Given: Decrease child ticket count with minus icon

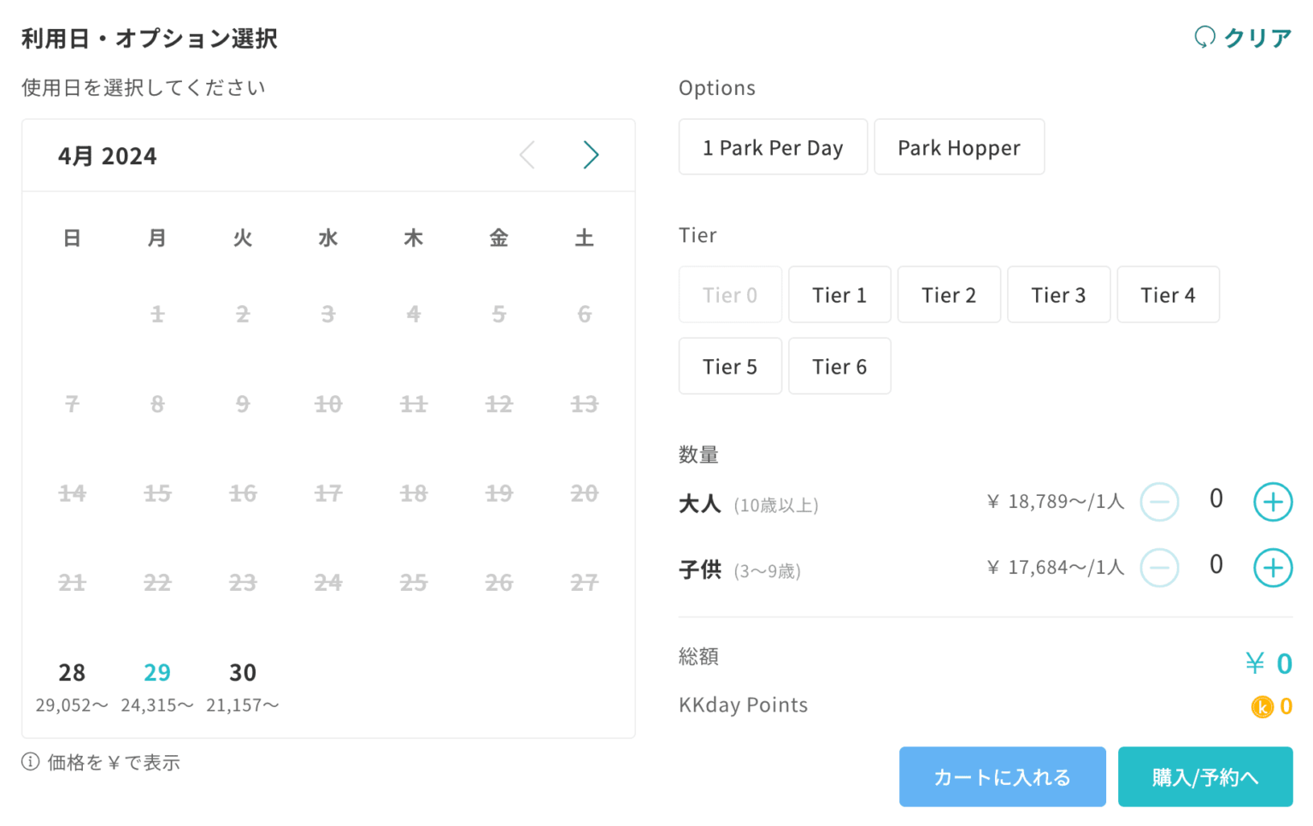Looking at the screenshot, I should 1159,567.
